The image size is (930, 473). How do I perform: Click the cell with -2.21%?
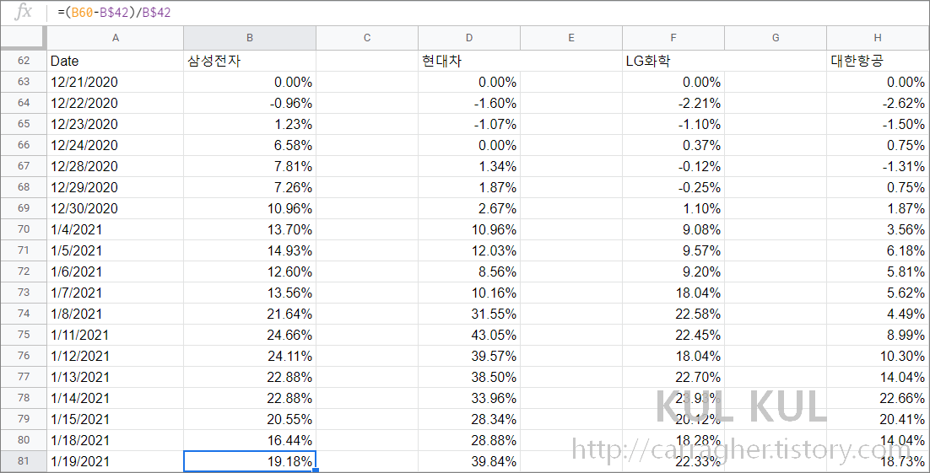673,103
